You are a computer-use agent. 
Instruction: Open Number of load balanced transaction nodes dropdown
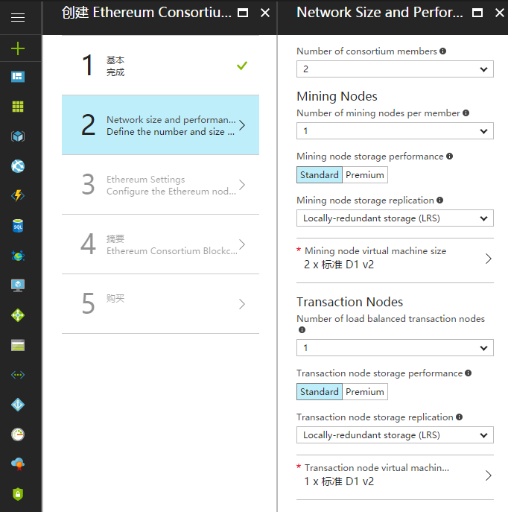[395, 348]
